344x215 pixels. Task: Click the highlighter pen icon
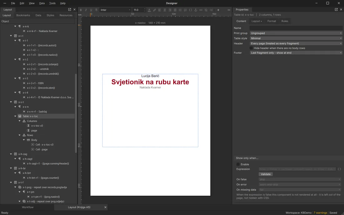coord(154,10)
